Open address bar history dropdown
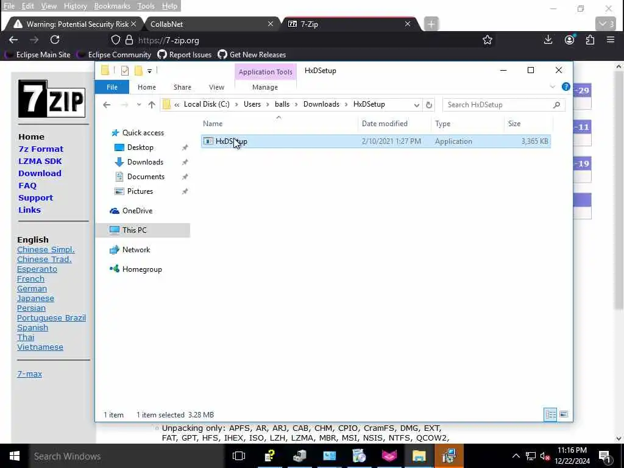Viewport: 624px width, 468px height. click(x=416, y=105)
